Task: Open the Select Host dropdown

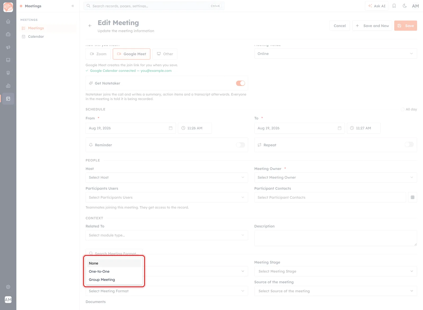Action: click(167, 178)
